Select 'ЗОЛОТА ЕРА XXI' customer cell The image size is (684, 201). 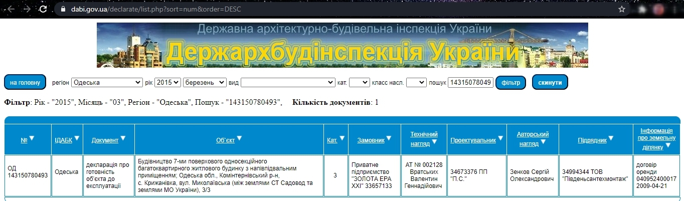[x=374, y=175]
